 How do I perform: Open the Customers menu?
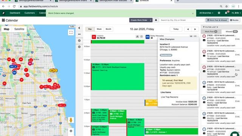coord(29,13)
